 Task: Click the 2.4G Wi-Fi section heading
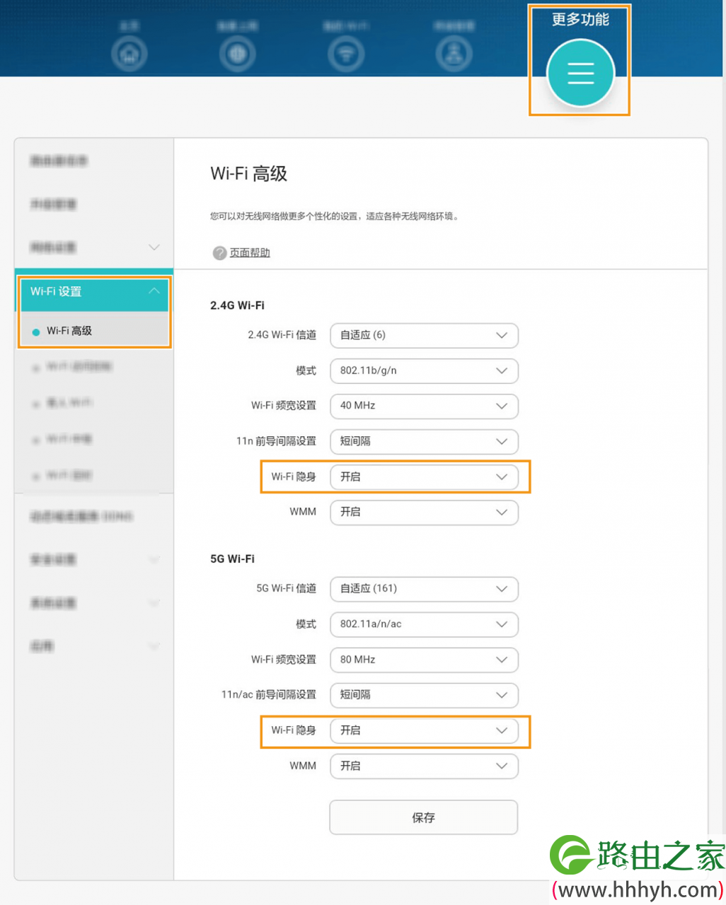[237, 305]
